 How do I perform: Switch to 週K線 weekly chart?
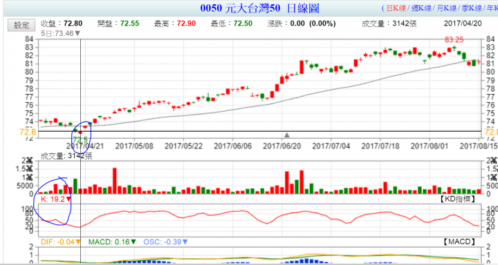[421, 8]
